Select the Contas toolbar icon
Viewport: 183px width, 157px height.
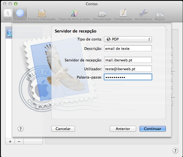20,15
